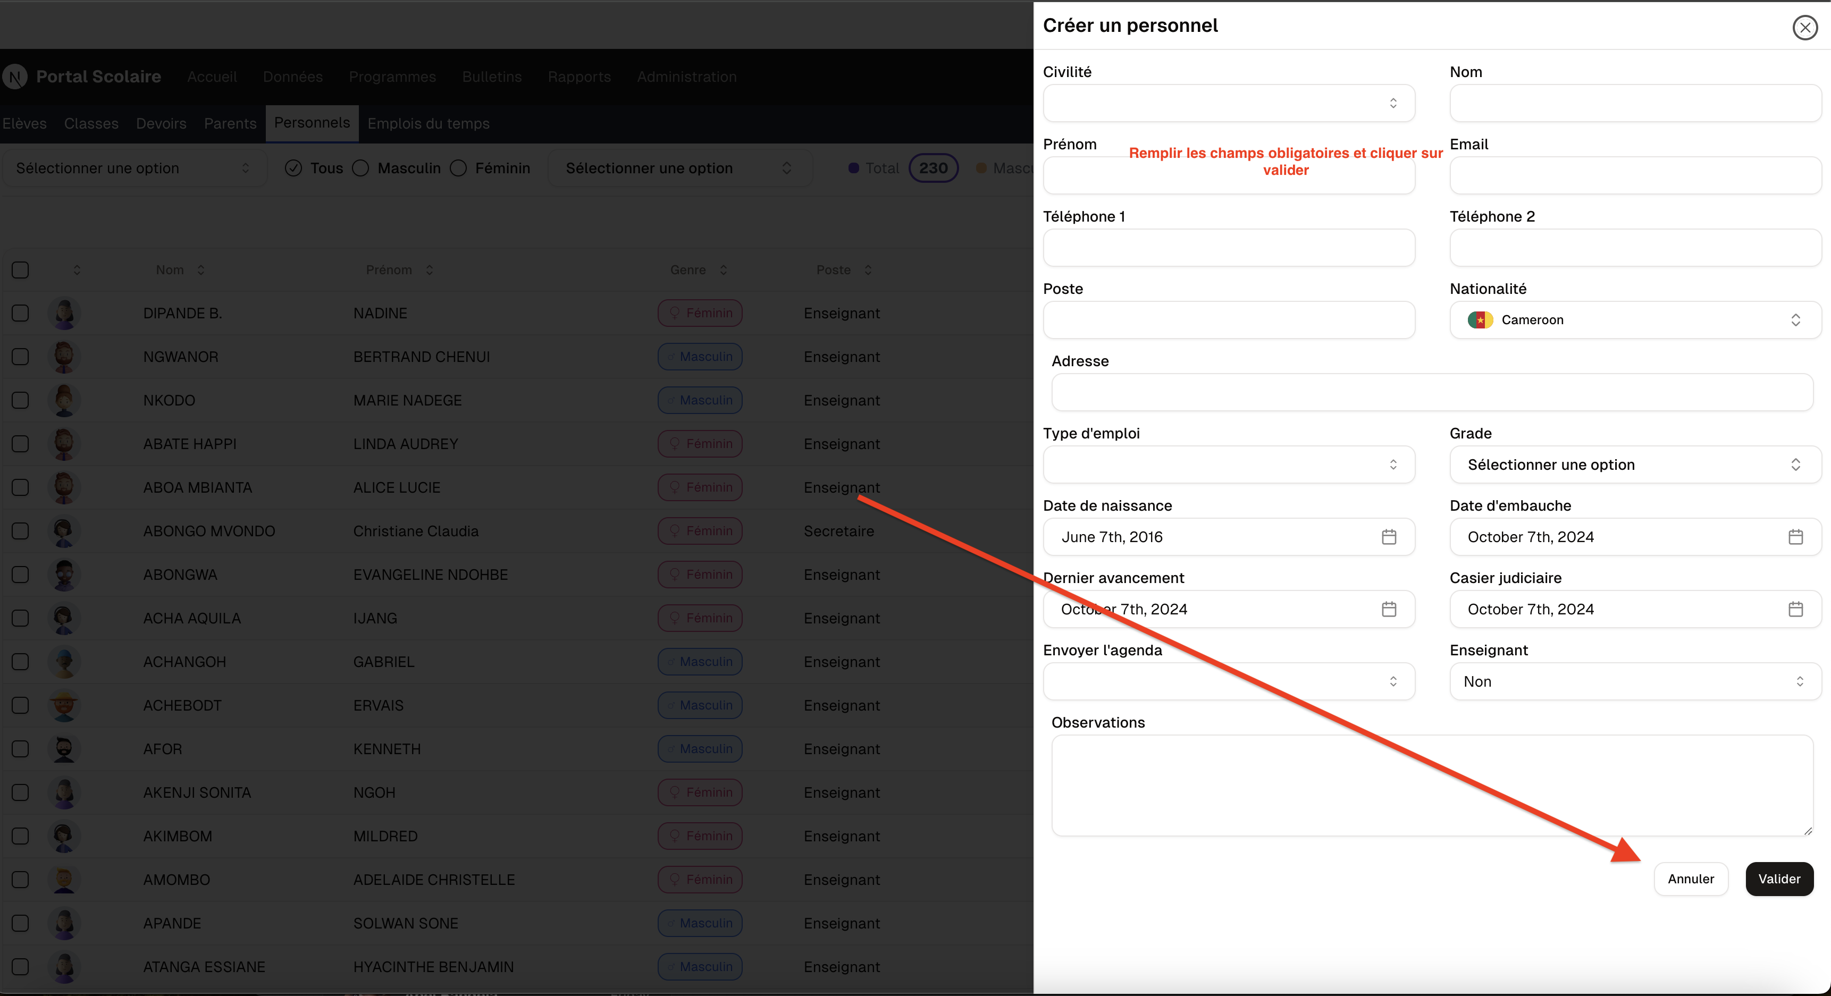1831x996 pixels.
Task: Open the Programmes menu
Action: (392, 77)
